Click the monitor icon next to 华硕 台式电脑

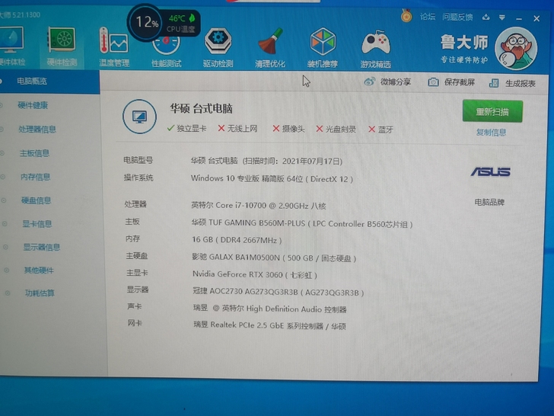139,117
